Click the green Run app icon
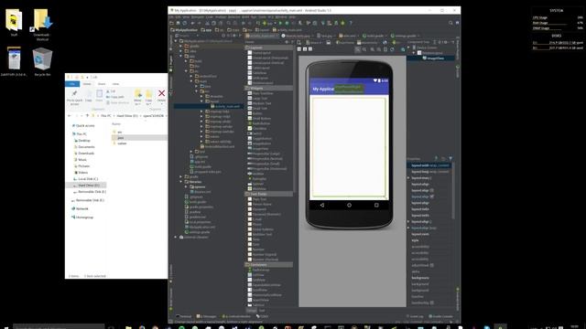This screenshot has width=586, height=329. [281, 23]
